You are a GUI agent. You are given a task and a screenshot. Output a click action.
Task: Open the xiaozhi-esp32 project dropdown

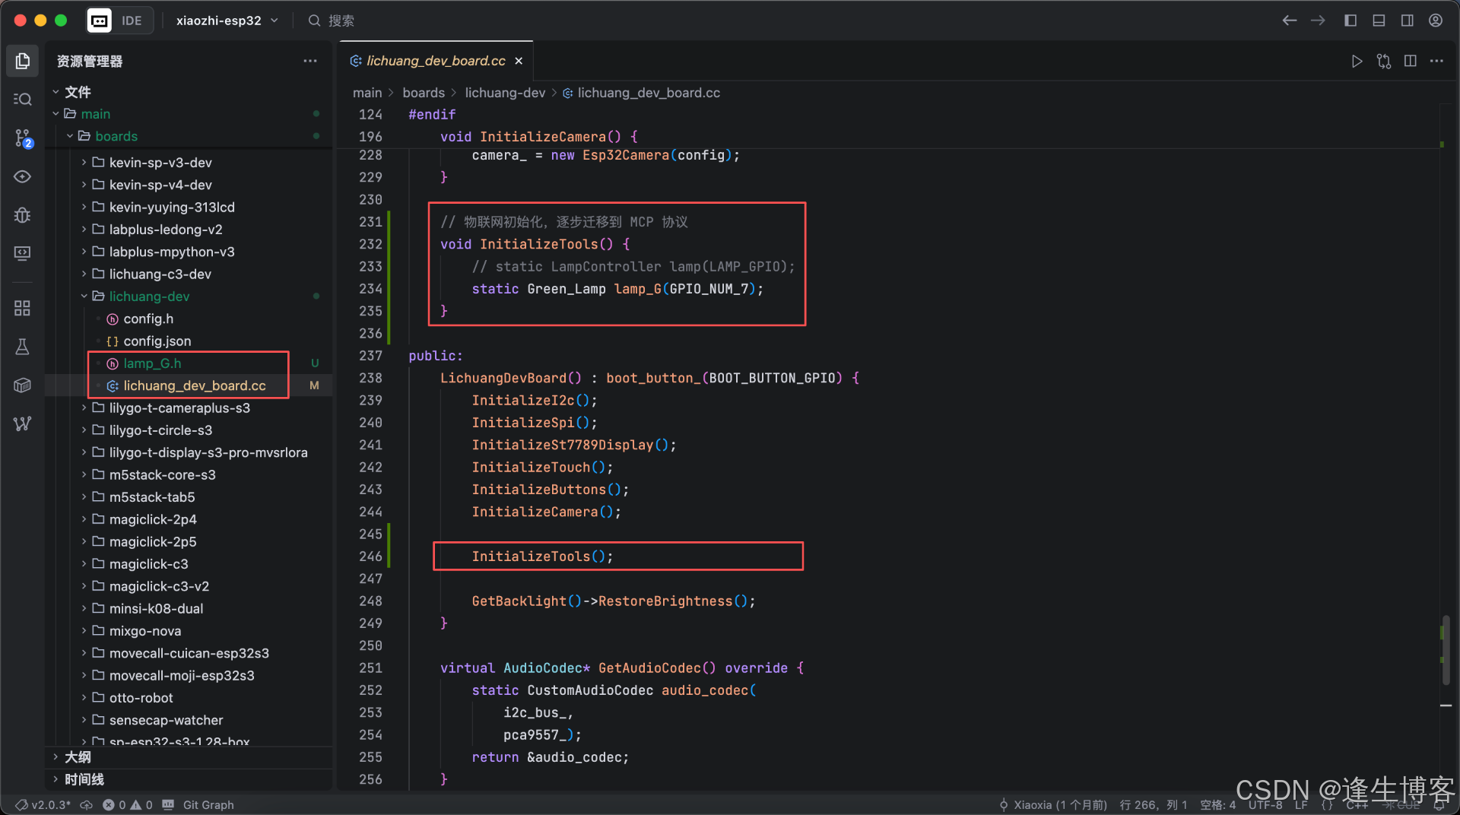tap(227, 21)
